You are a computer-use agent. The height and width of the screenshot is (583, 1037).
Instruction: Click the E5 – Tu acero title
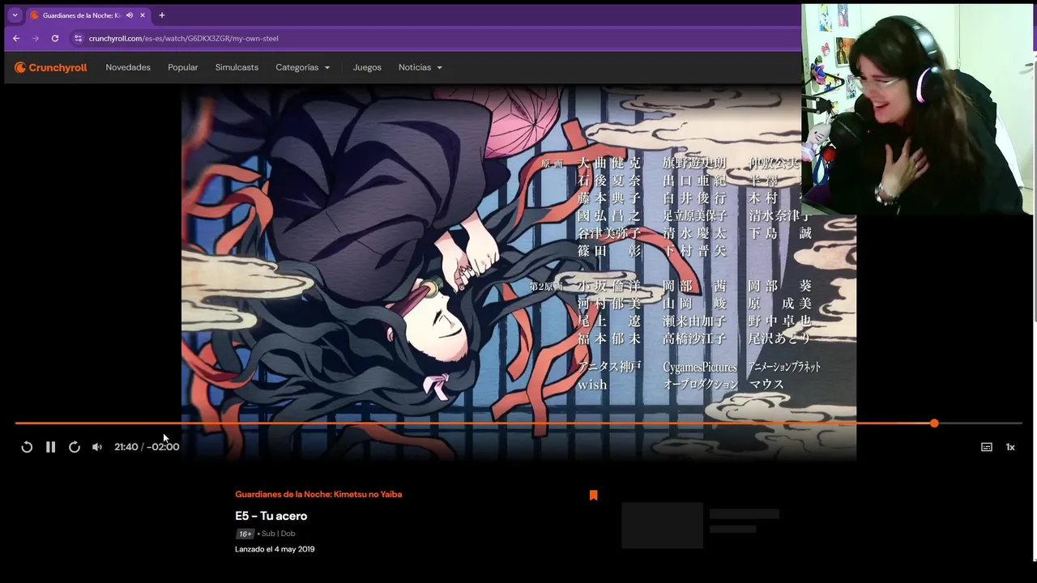(x=271, y=516)
